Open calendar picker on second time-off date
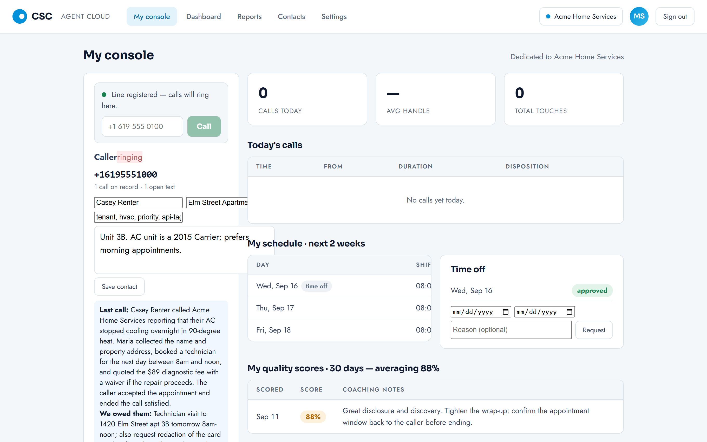The height and width of the screenshot is (442, 707). pyautogui.click(x=569, y=312)
